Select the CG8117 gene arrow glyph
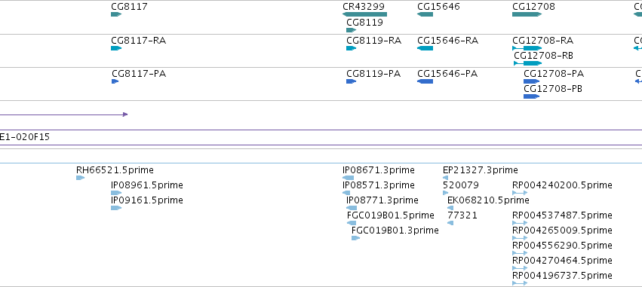Screen dimensions: 642x287 (116, 14)
